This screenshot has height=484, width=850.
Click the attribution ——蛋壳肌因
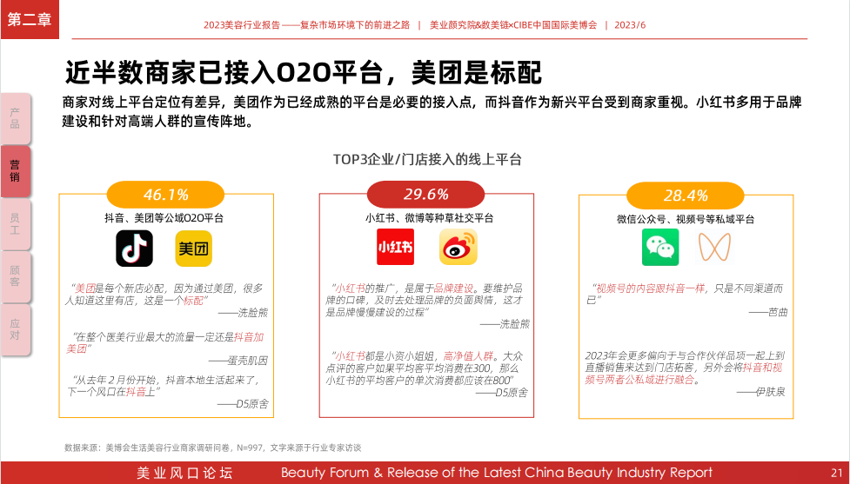coord(238,361)
